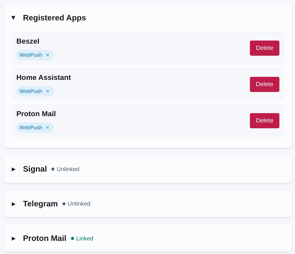Expand the Telegram section arrow

(14, 204)
